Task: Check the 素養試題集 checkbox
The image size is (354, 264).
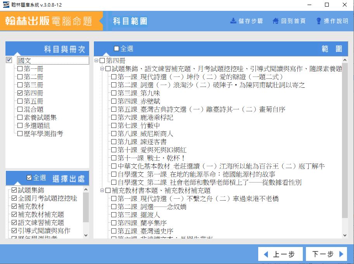Action: coord(20,117)
